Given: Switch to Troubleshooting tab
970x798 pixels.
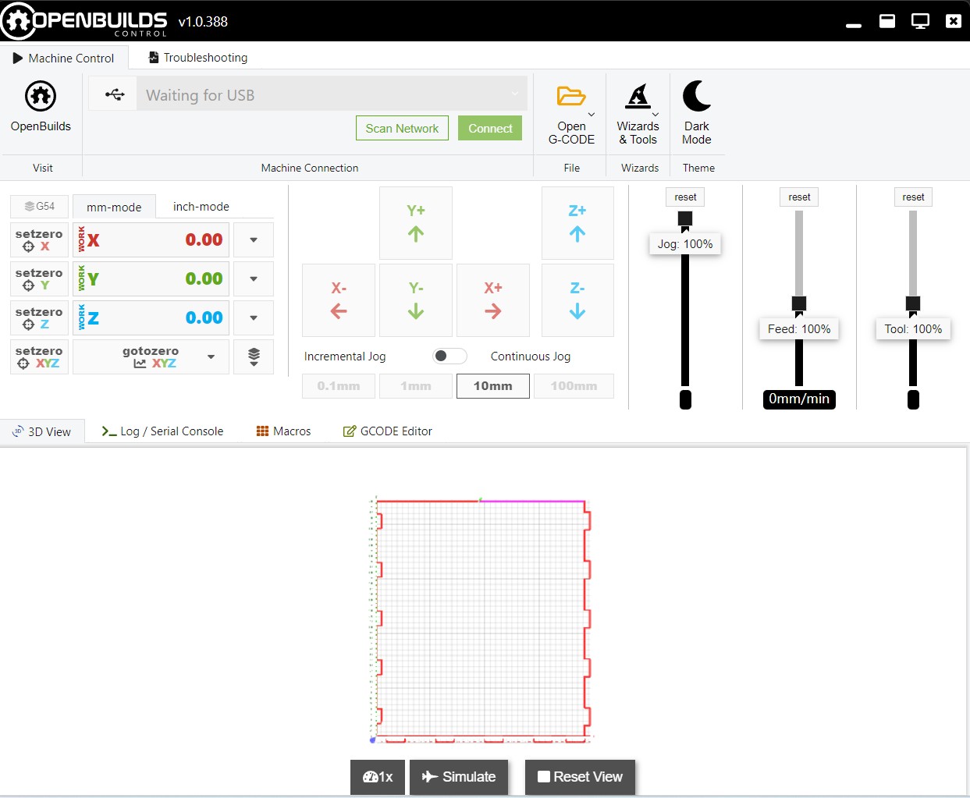Looking at the screenshot, I should [x=198, y=58].
